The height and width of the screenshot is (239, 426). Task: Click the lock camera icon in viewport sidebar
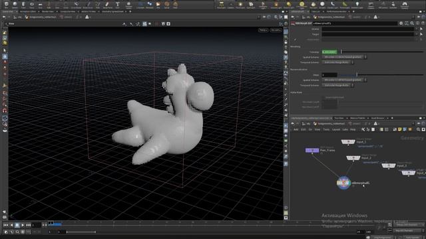click(286, 42)
